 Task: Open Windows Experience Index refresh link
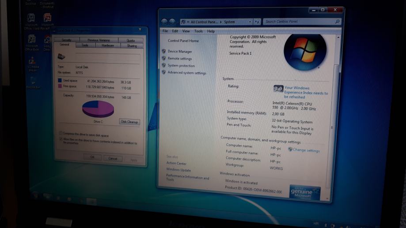coord(306,93)
